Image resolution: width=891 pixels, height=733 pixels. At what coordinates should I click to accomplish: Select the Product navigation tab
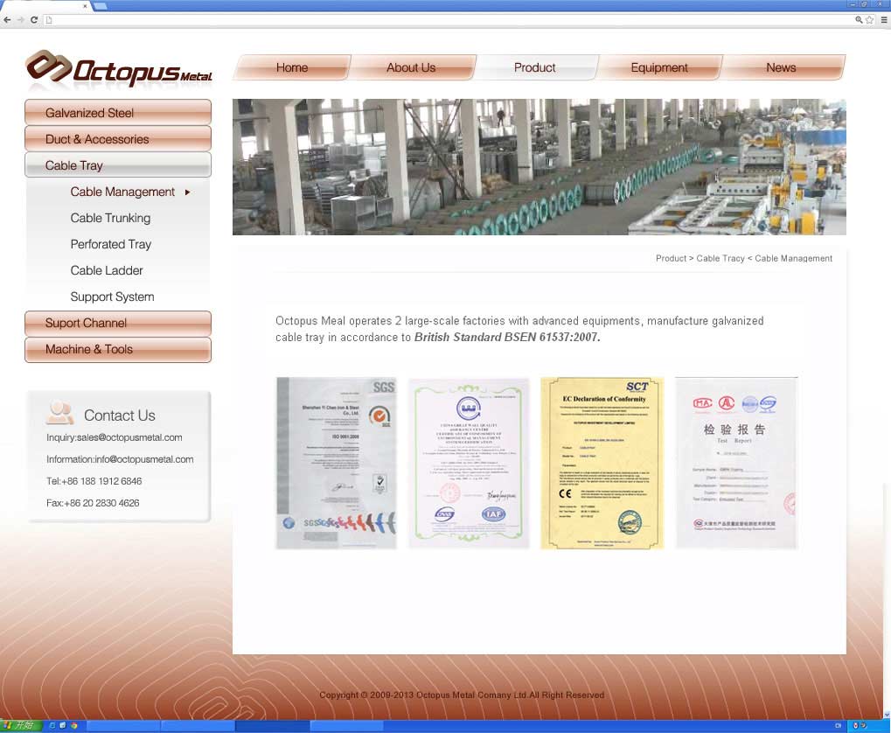535,67
